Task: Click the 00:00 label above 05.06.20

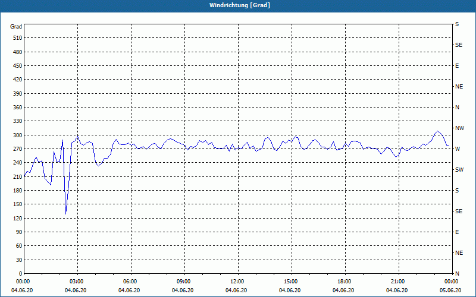Action: [x=452, y=282]
